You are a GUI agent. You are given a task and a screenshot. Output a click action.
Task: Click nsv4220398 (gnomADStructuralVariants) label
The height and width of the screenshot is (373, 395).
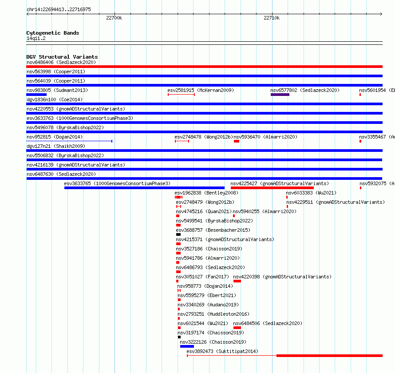pyautogui.click(x=282, y=277)
